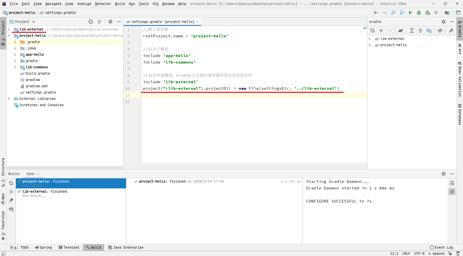Toggle the eye view filter in Build panel
Image resolution: width=463 pixels, height=256 pixels.
pyautogui.click(x=11, y=209)
